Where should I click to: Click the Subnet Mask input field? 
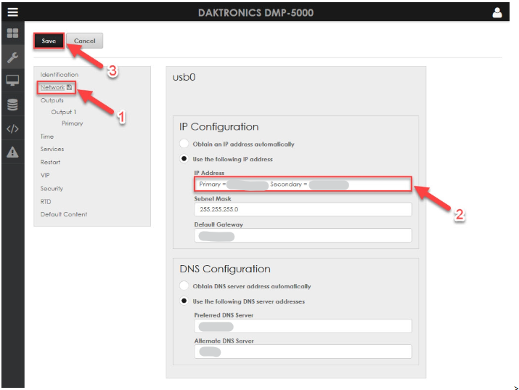(x=303, y=209)
